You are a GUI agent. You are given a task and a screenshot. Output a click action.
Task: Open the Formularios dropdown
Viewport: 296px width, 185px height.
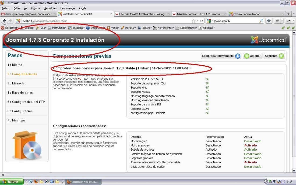point(57,28)
